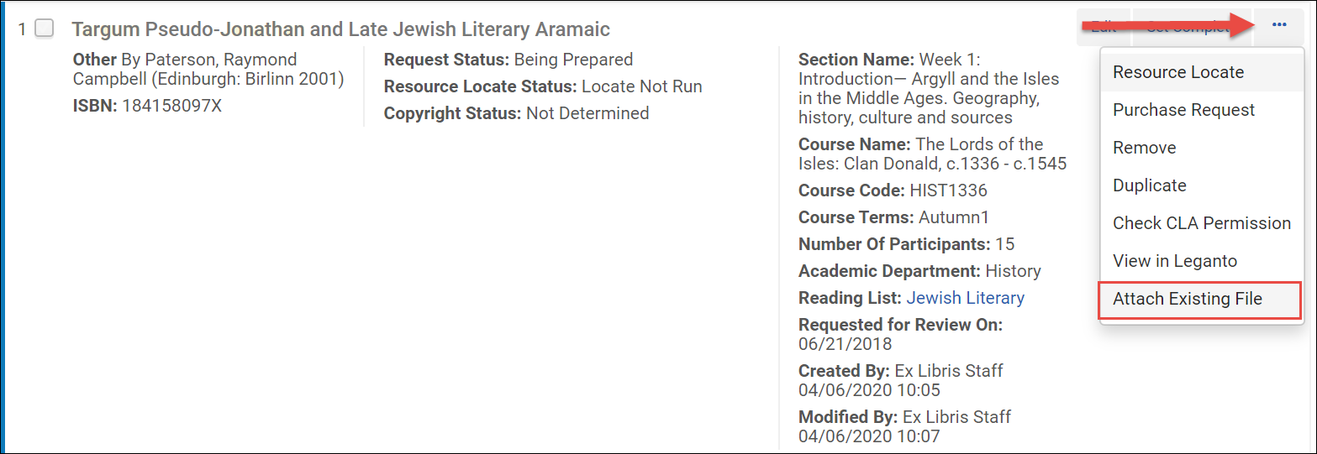Click the ISBN number 184158097X
Image resolution: width=1317 pixels, height=454 pixels.
tap(172, 107)
